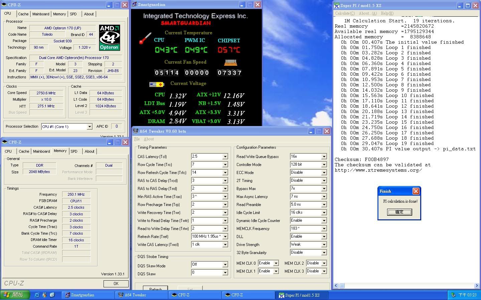The width and height of the screenshot is (481, 300).
Task: Click the 250.1 MHz Frequency value
Action: (76, 194)
